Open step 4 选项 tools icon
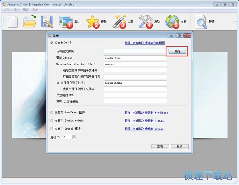This screenshot has width=239, height=185. tap(146, 22)
